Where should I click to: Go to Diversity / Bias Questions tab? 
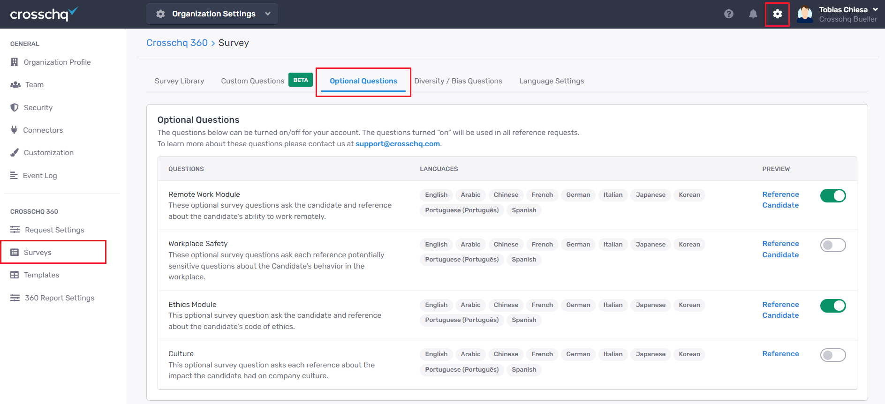pos(458,81)
